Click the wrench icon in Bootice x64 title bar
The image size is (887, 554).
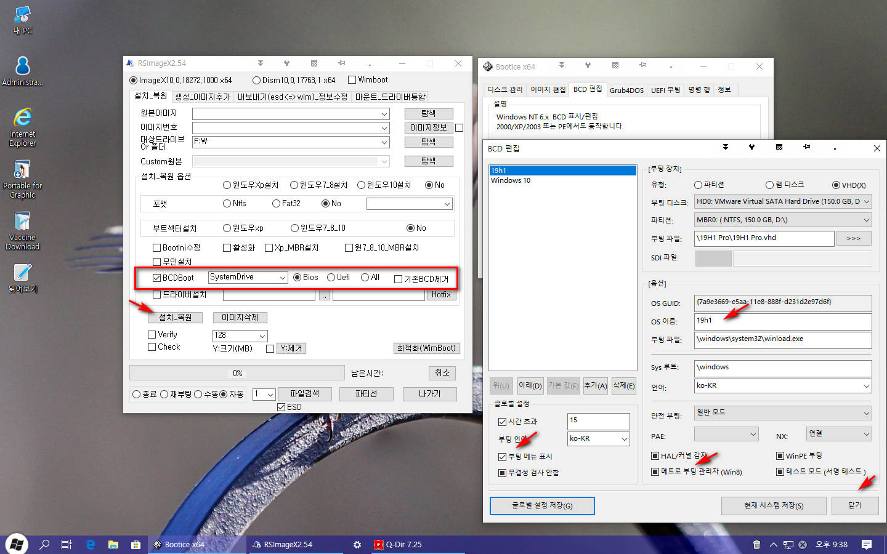point(588,65)
